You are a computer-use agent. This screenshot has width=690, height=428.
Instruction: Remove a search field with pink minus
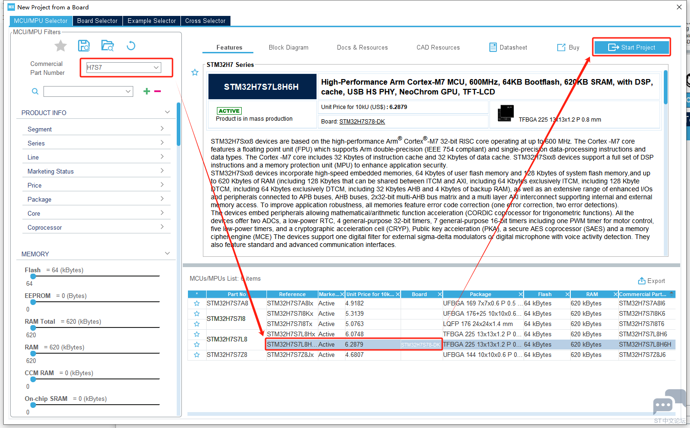click(158, 91)
